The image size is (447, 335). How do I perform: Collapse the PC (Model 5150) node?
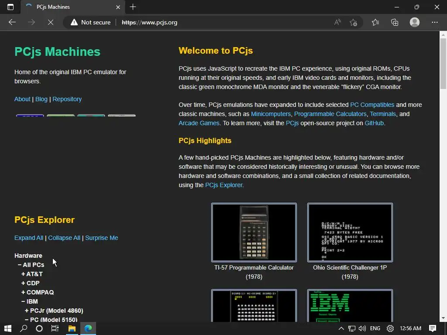[51, 320]
